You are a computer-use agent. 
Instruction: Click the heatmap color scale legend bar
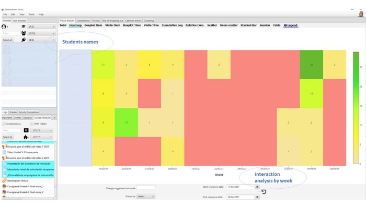point(356,108)
